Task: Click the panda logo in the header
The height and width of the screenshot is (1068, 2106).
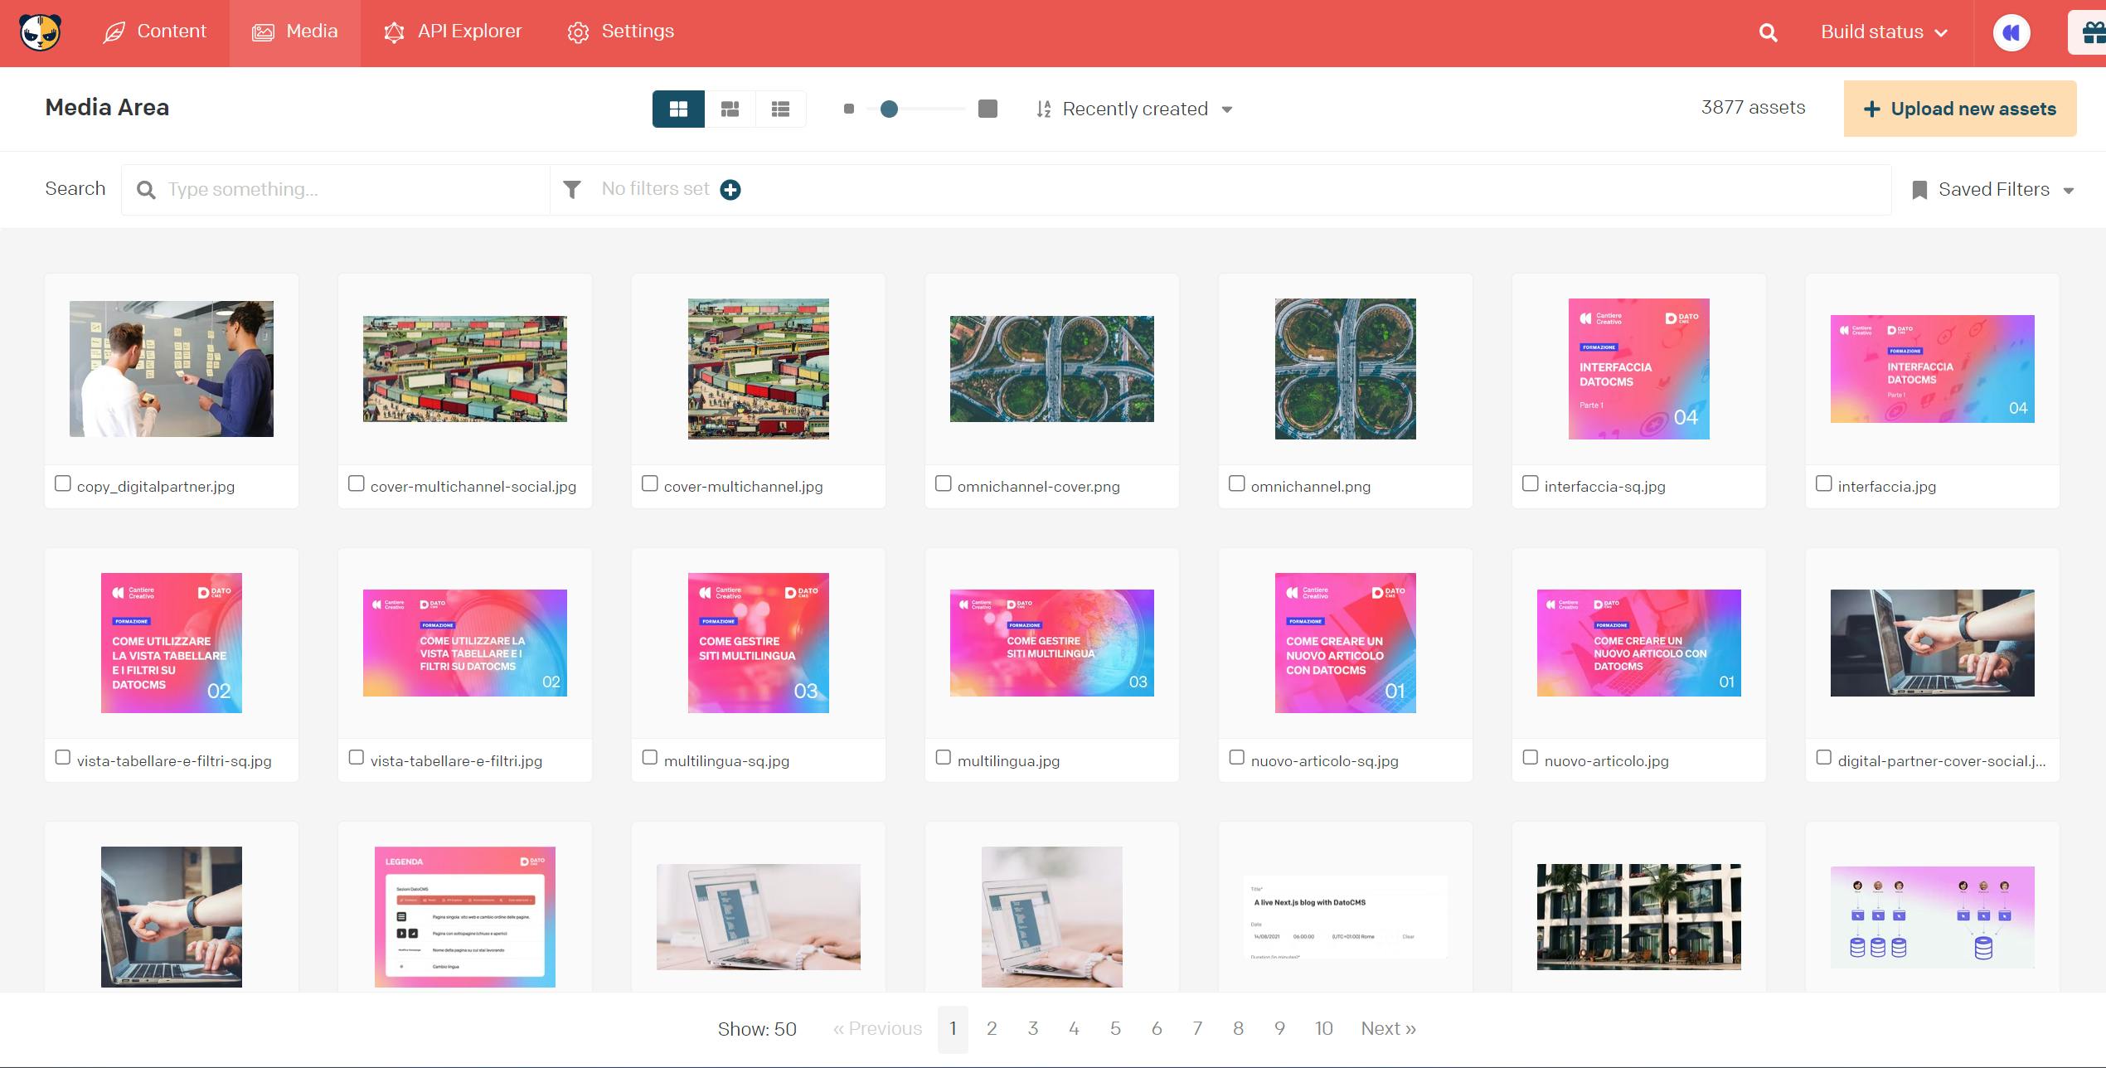Action: pyautogui.click(x=40, y=32)
